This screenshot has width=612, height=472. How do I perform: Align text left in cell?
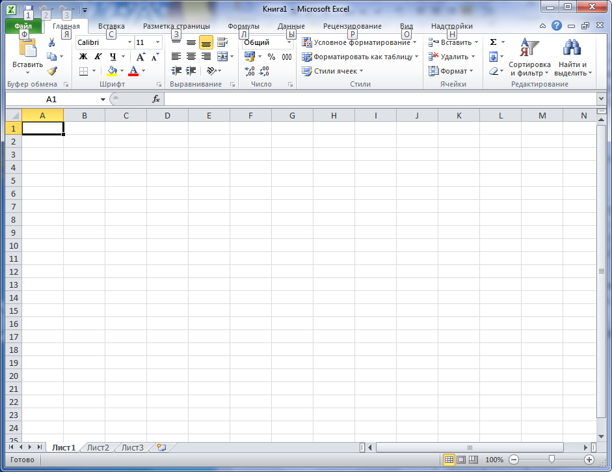[x=176, y=57]
